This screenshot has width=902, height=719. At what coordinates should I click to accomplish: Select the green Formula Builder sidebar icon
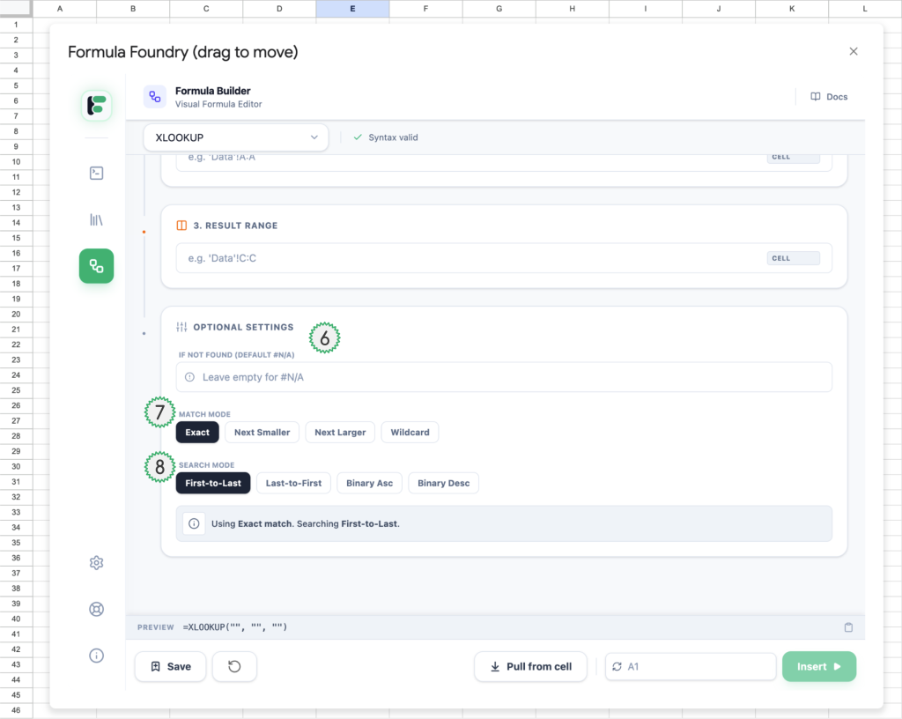[96, 266]
